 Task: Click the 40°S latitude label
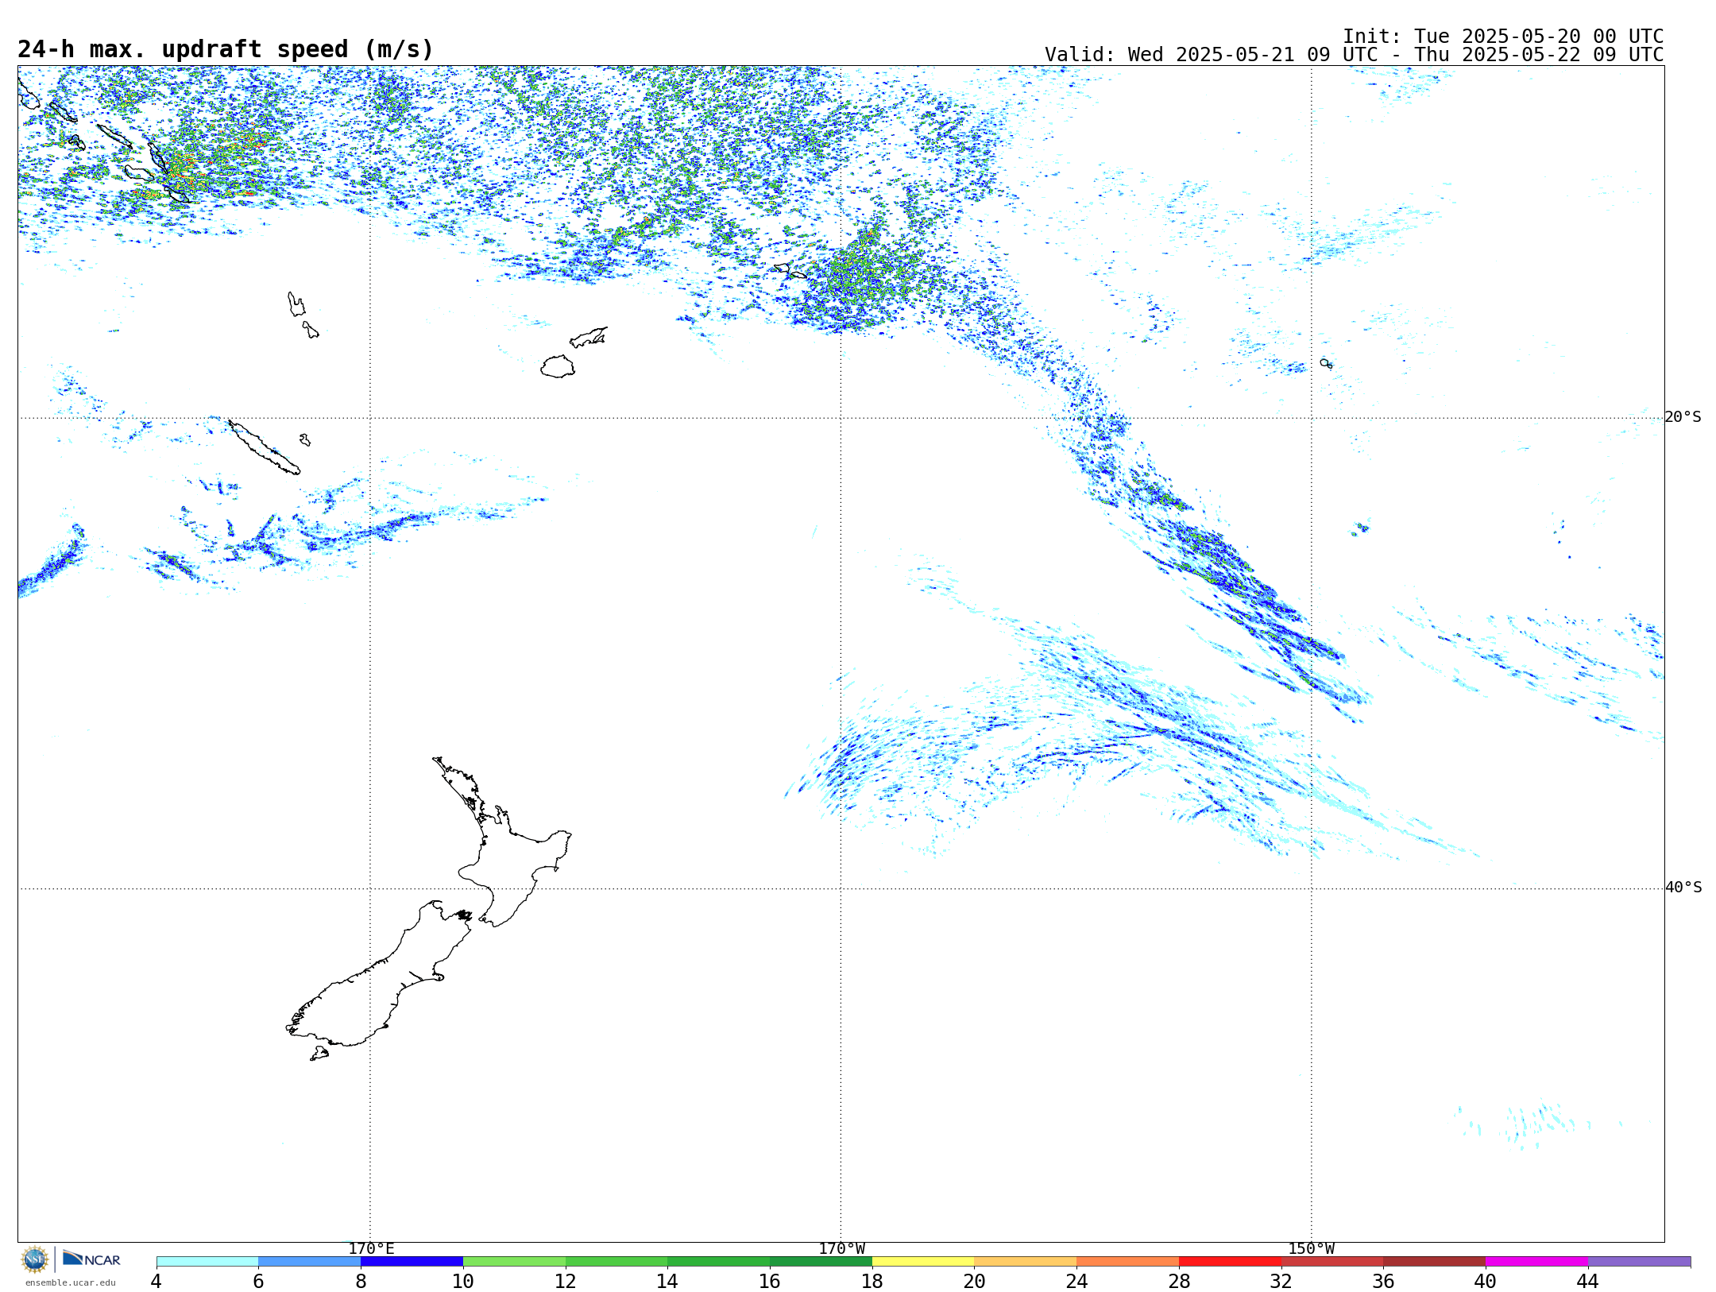(x=1683, y=888)
